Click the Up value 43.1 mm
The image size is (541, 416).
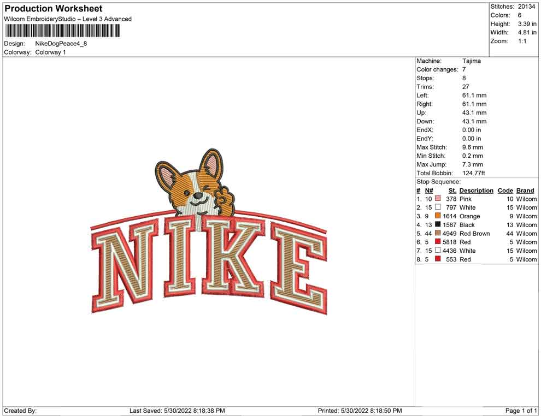pos(474,112)
